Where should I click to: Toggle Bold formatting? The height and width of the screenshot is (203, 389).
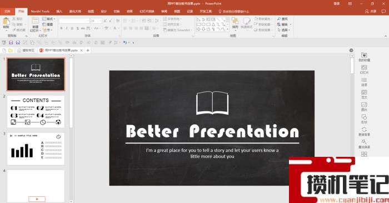coord(61,28)
